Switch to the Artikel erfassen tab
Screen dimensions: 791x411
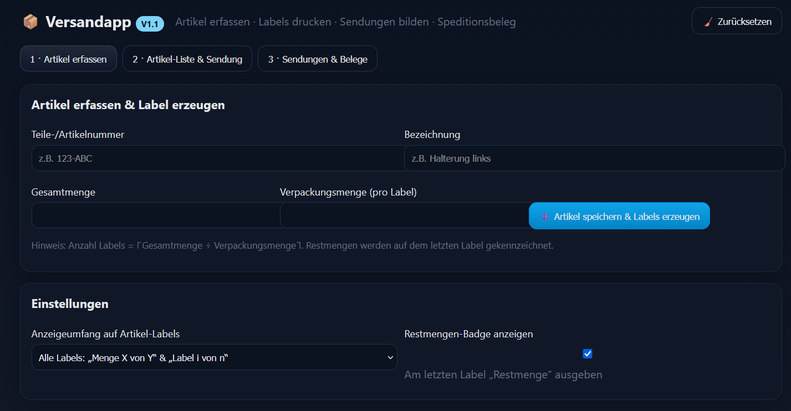(68, 59)
